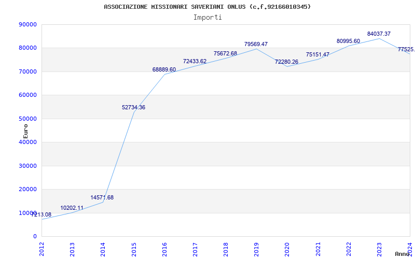Screen dimensions: 415x259
Task: Click x-axis year 2020
Action: point(287,250)
